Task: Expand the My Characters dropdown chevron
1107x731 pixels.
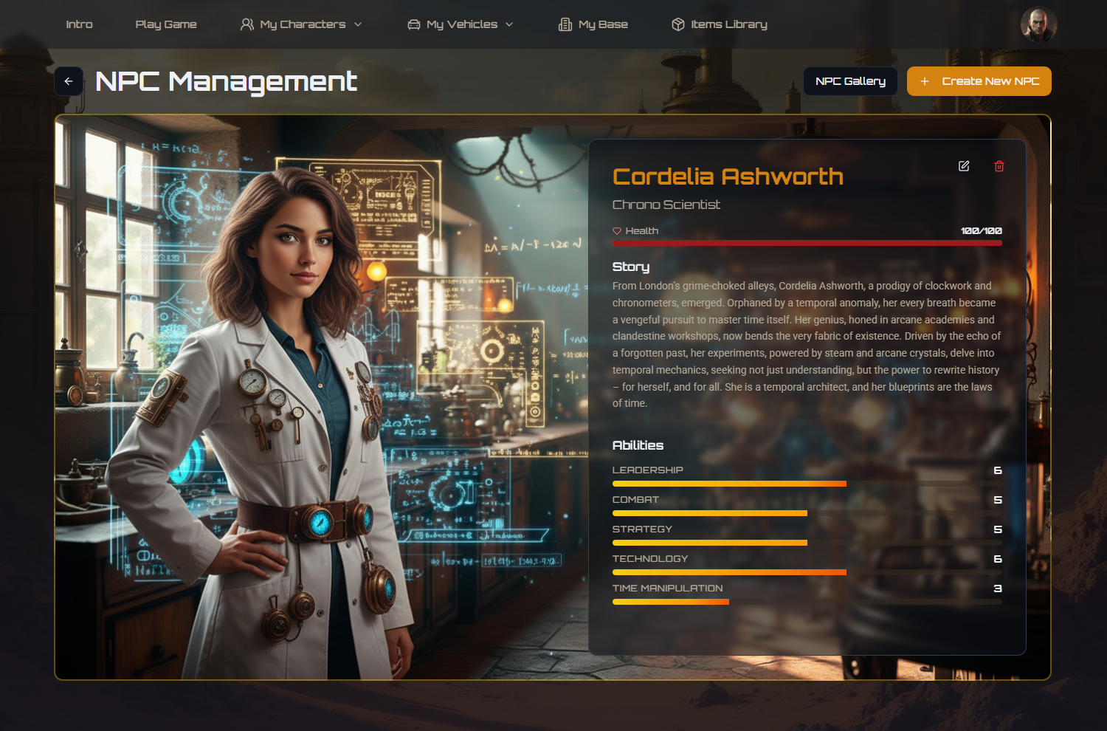Action: click(358, 24)
